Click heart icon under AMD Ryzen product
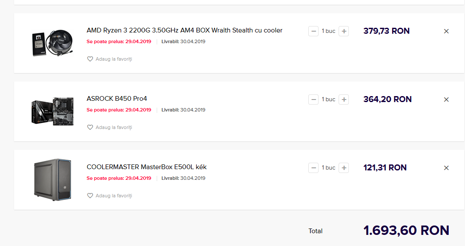 [x=90, y=59]
